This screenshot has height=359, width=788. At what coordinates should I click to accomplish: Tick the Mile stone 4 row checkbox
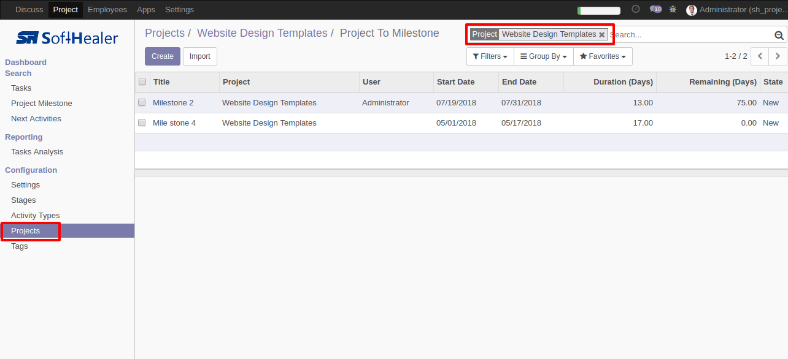[x=142, y=123]
